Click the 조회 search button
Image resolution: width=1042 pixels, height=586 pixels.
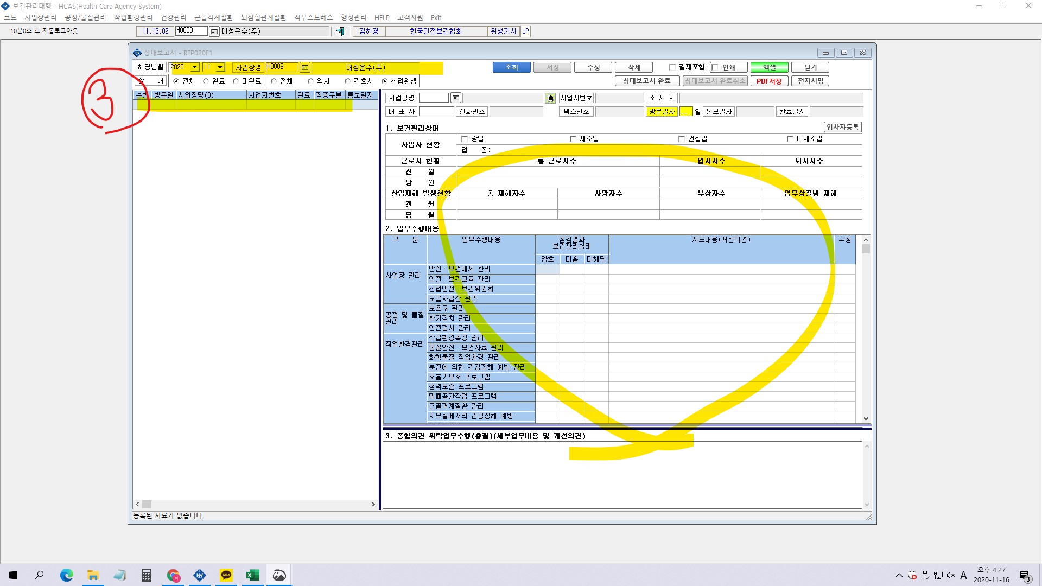512,67
